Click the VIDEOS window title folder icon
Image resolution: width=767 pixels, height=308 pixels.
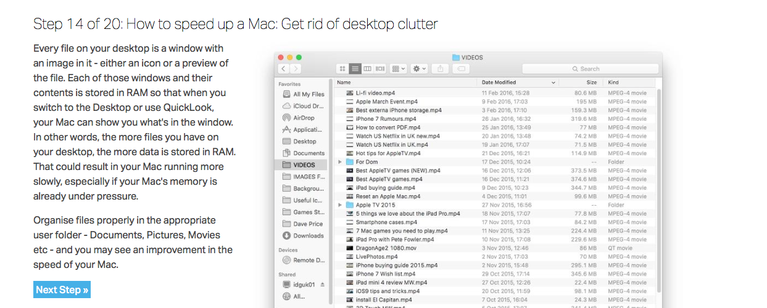pyautogui.click(x=456, y=57)
